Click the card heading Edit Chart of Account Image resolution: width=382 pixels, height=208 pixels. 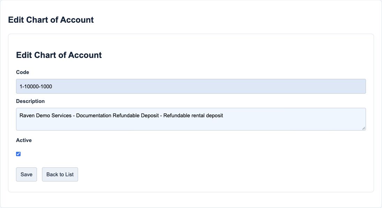(59, 55)
